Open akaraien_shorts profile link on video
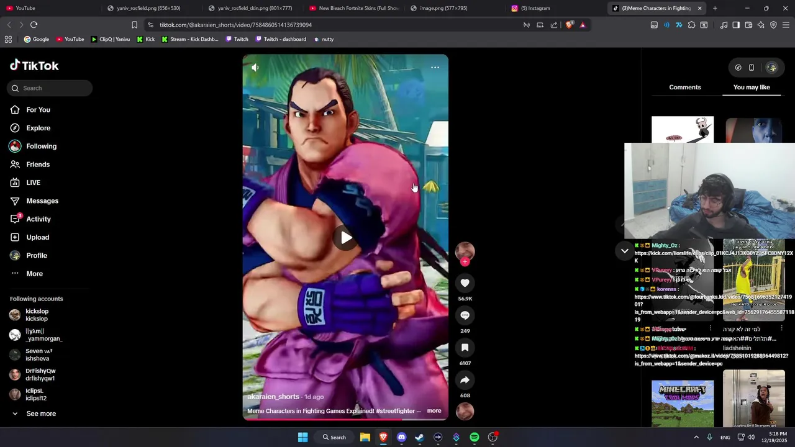The width and height of the screenshot is (795, 447). tap(273, 397)
